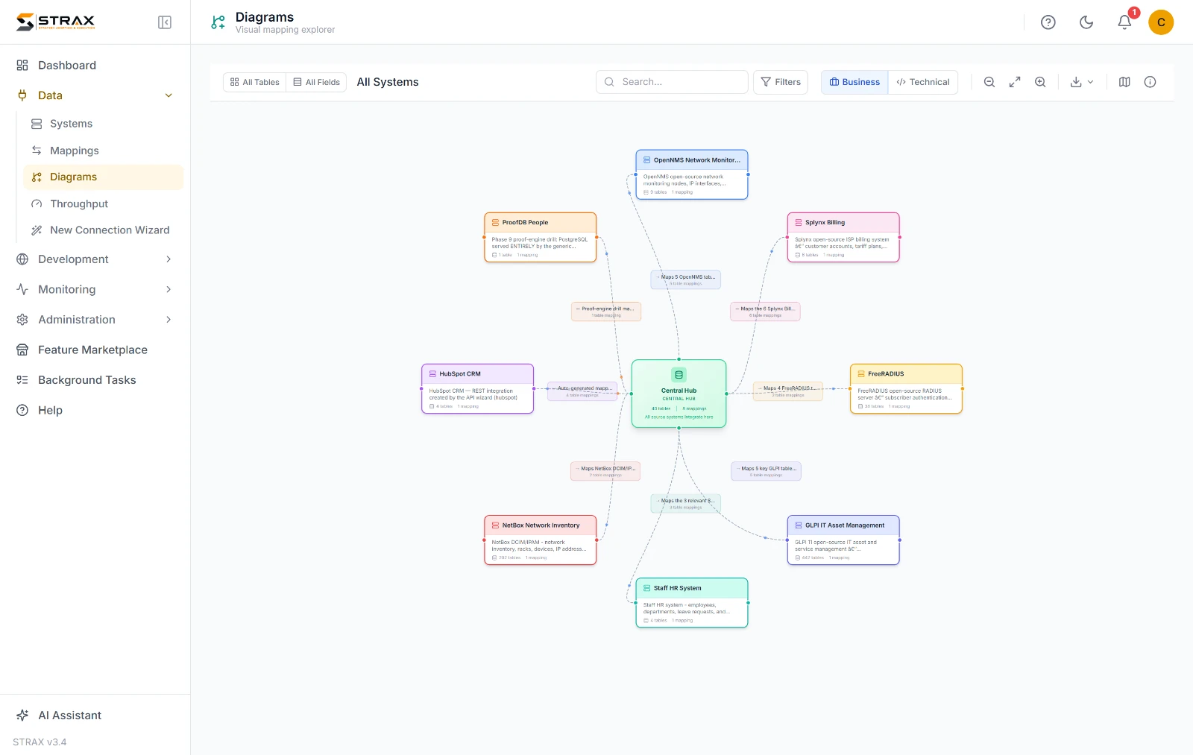The image size is (1193, 755).
Task: Click 'Maps 5 OpenNMS tab...' mapping label
Action: [x=686, y=279]
